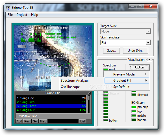Click the green play status indicator
The width and height of the screenshot is (165, 136).
[22, 34]
